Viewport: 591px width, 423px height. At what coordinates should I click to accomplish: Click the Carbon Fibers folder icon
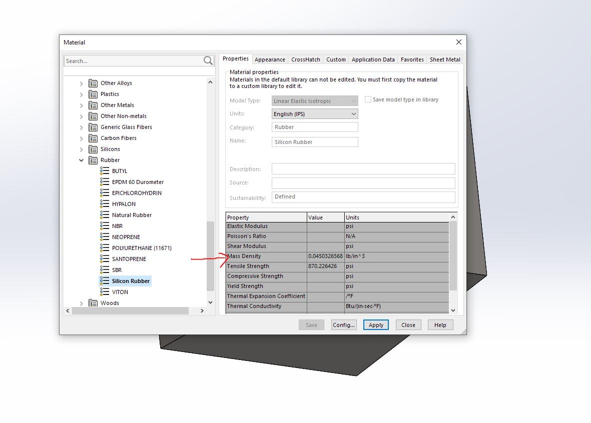pyautogui.click(x=93, y=138)
